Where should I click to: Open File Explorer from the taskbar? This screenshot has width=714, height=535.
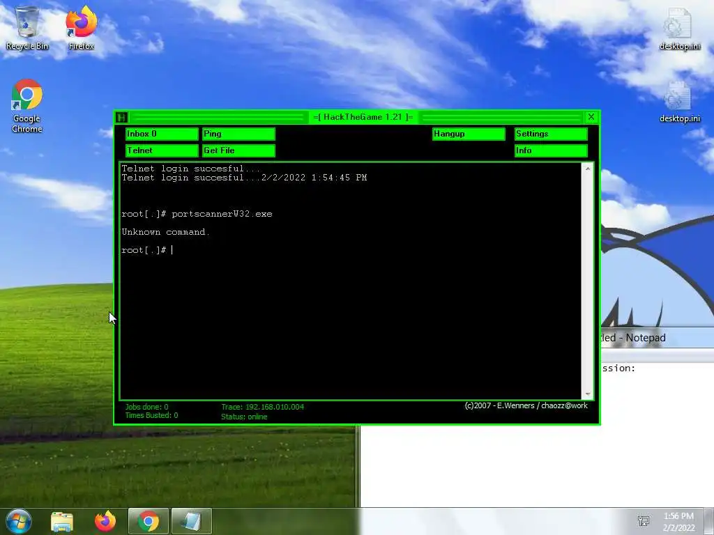coord(62,521)
